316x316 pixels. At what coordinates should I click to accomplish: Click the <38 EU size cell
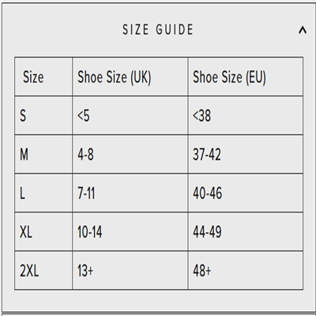coord(246,115)
